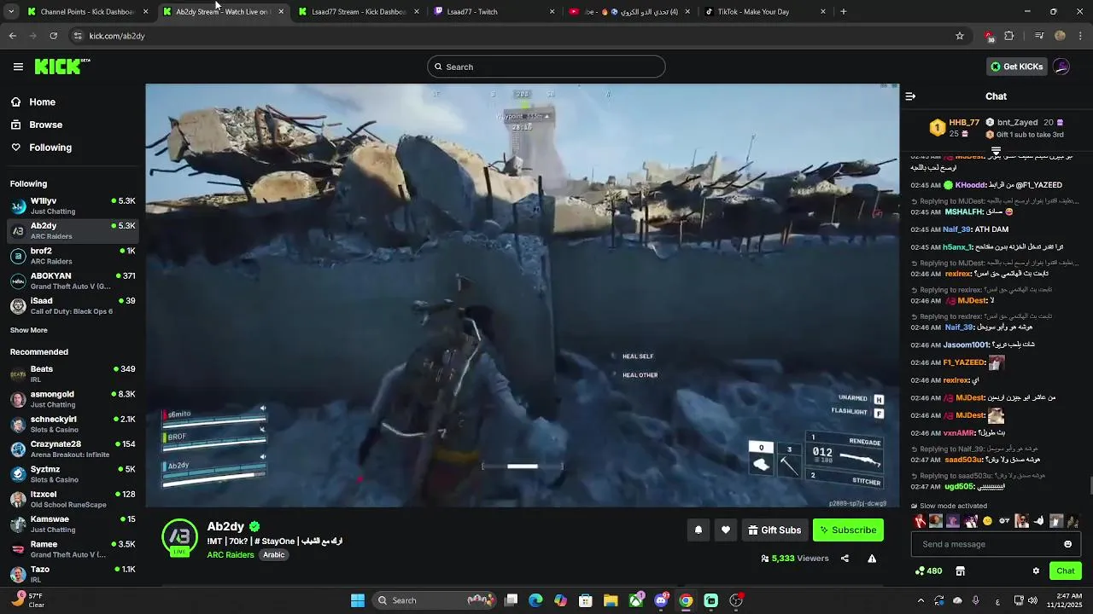Click the Gift Subs button
The height and width of the screenshot is (614, 1093).
click(x=774, y=530)
